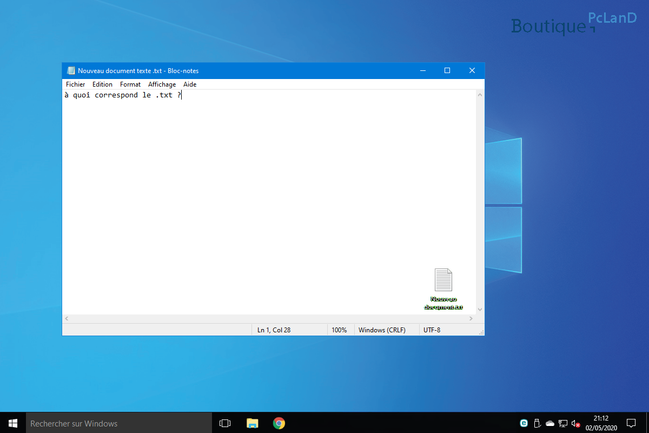Open Task View from the taskbar

(x=225, y=423)
